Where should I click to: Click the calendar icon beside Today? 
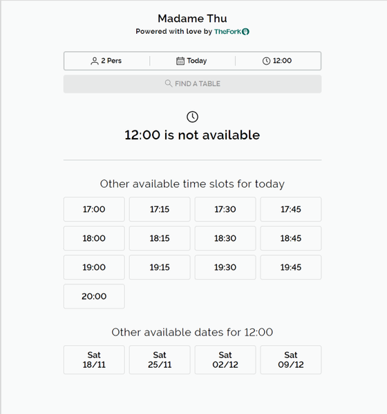pyautogui.click(x=180, y=61)
